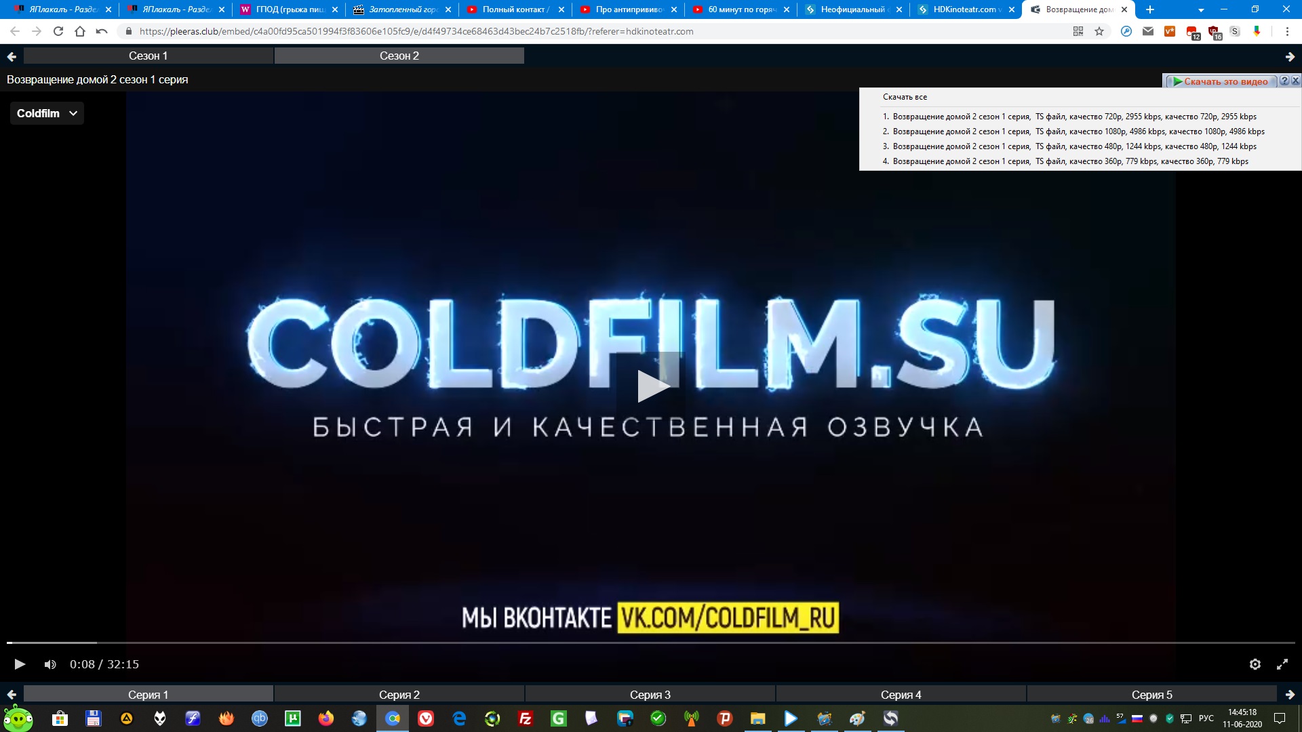This screenshot has height=732, width=1302.
Task: Bookmark page with star icon
Action: tap(1099, 31)
